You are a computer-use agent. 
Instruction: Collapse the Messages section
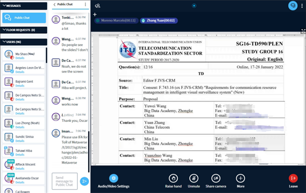coord(24,6)
